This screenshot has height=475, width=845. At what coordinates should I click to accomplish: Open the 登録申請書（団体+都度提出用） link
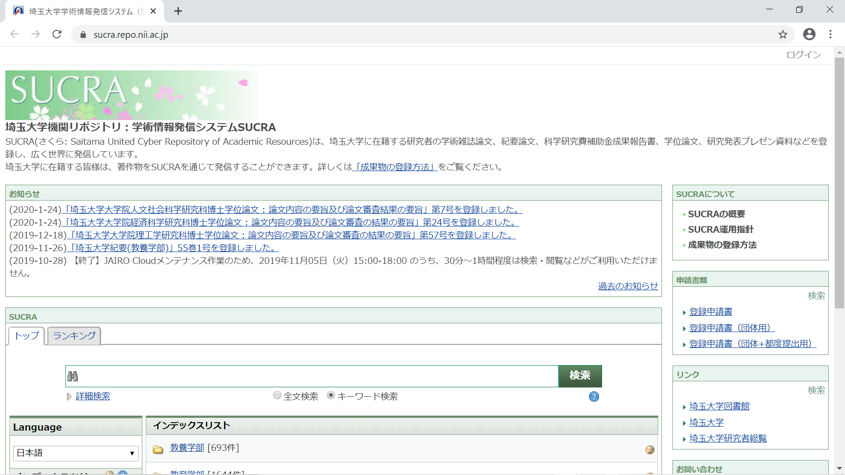753,344
